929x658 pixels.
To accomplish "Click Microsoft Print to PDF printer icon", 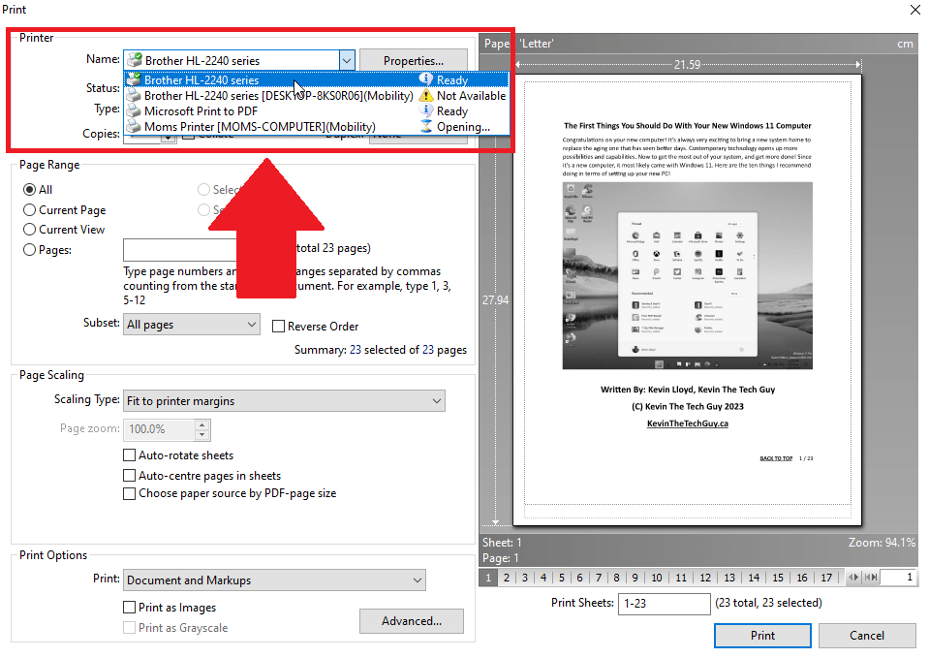I will (135, 110).
